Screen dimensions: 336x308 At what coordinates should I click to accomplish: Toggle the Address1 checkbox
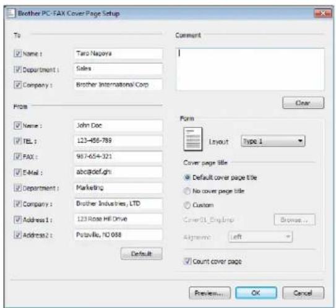(x=17, y=220)
